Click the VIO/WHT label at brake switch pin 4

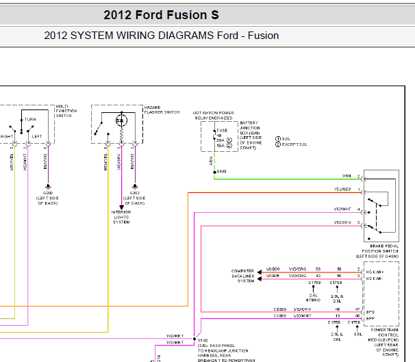tap(342, 209)
